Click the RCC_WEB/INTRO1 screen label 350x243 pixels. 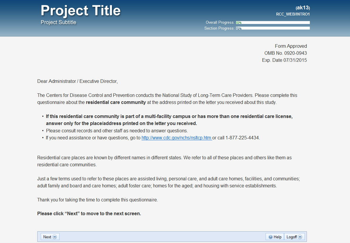tap(293, 14)
